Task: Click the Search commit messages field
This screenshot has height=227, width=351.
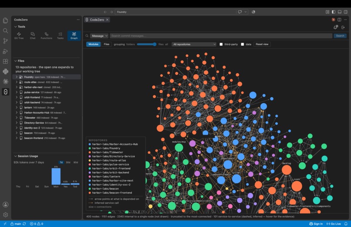Action: click(221, 36)
